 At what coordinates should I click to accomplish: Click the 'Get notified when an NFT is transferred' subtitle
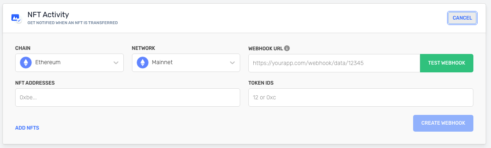point(73,23)
